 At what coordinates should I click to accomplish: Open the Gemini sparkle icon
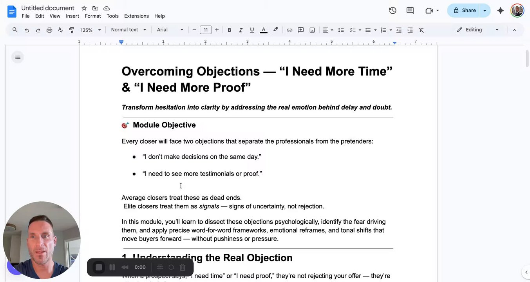[x=500, y=11]
